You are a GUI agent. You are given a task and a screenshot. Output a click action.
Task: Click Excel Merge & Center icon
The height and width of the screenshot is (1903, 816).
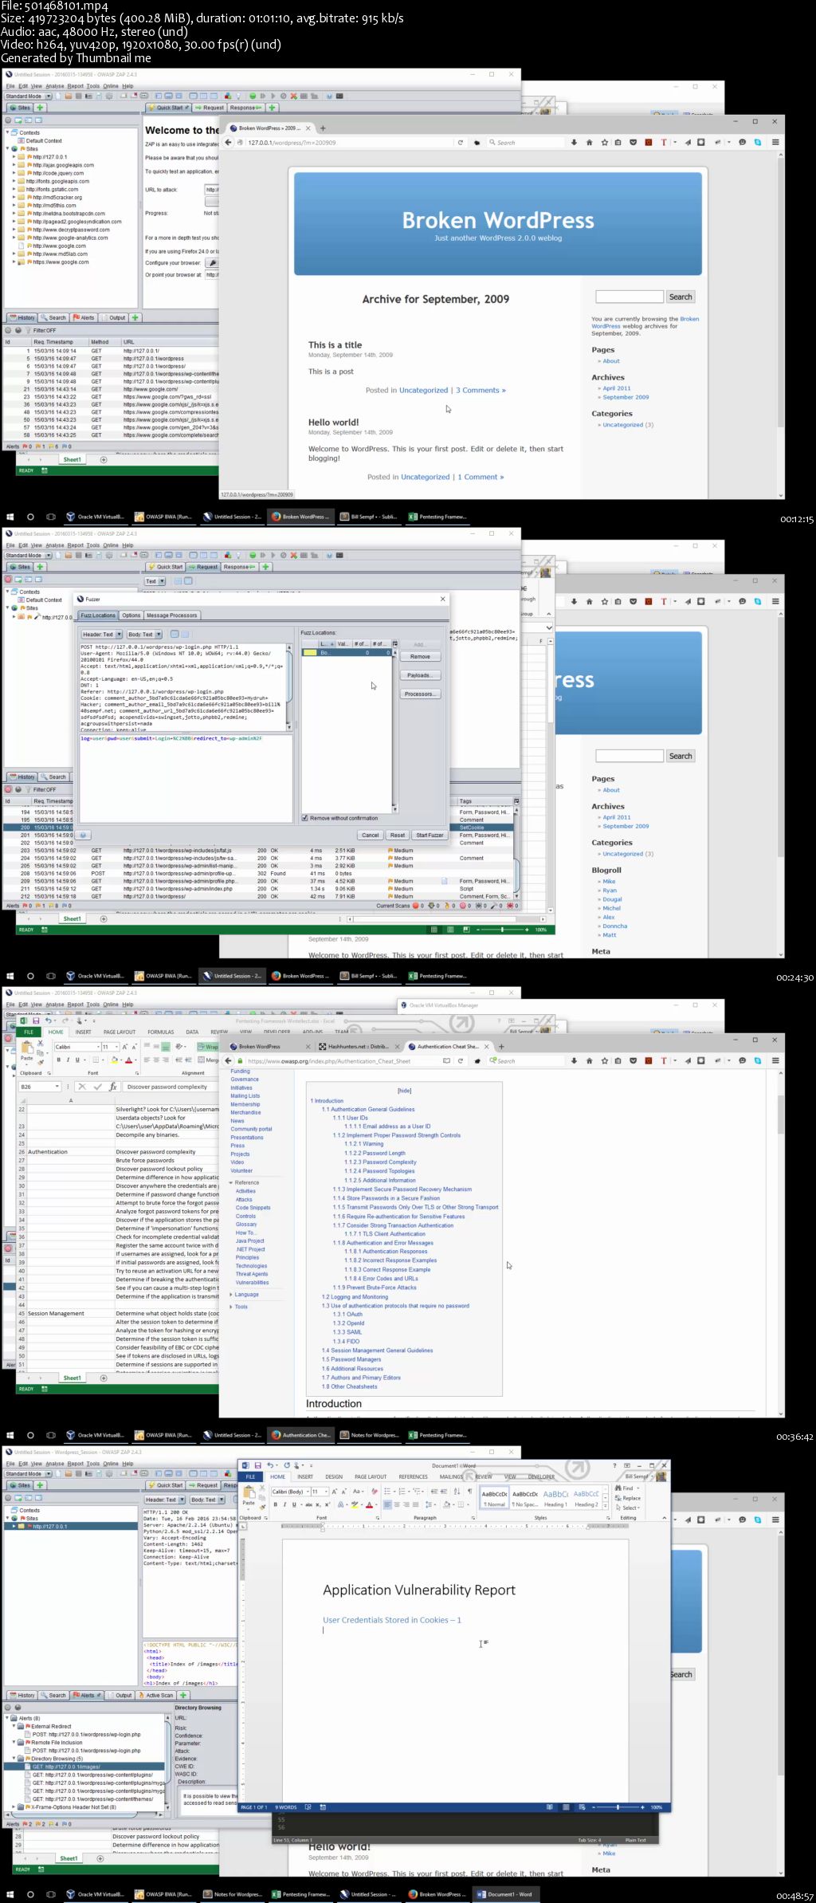click(208, 1060)
